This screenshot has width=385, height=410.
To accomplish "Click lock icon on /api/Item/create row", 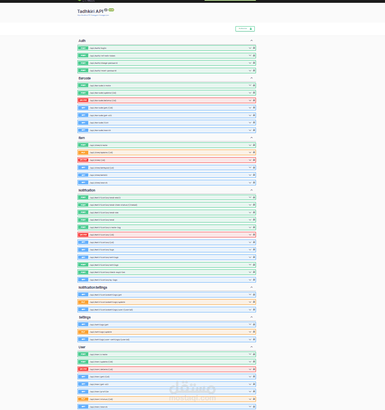I will pos(254,145).
